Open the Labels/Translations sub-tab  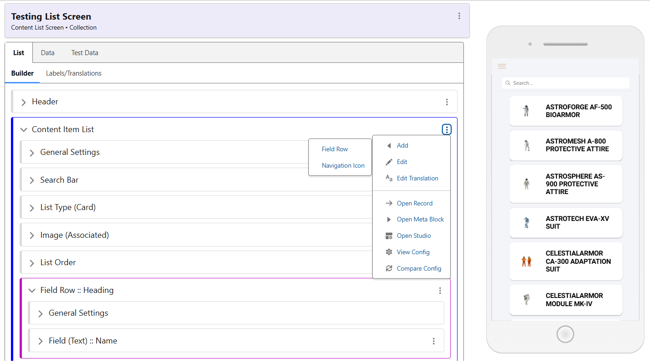tap(73, 73)
